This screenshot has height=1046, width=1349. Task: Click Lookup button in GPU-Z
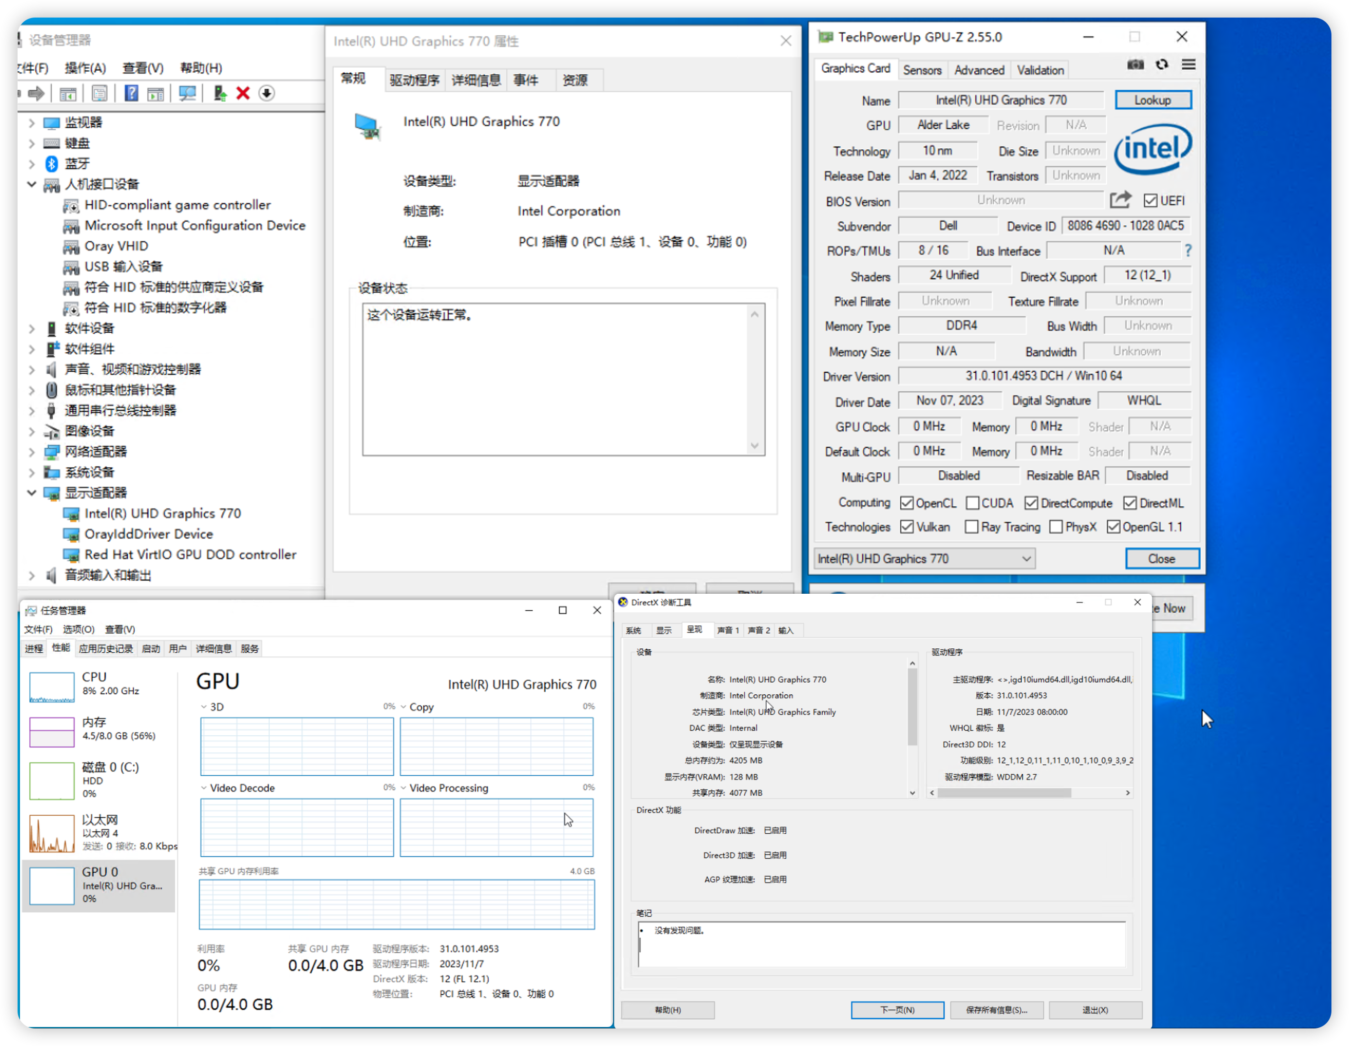click(x=1152, y=100)
